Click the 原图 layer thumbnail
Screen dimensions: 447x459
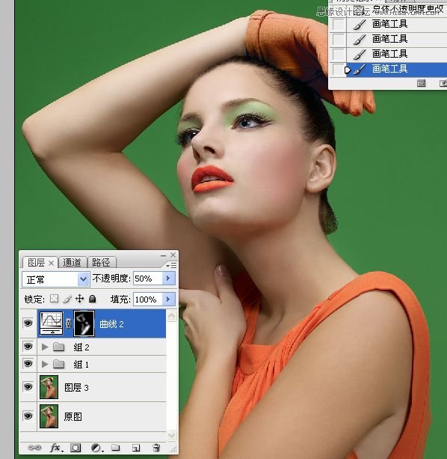pyautogui.click(x=49, y=416)
